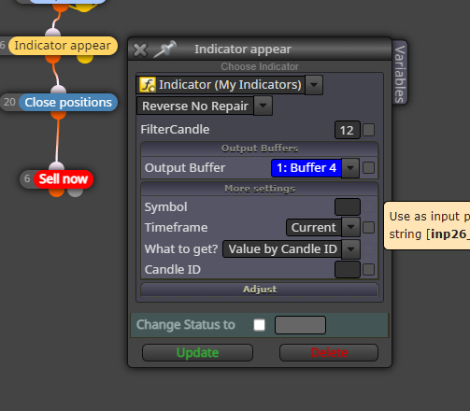This screenshot has height=411, width=470.
Task: Click the Delete button
Action: pos(329,353)
